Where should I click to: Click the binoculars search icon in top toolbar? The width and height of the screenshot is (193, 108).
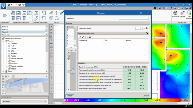[x=155, y=8]
